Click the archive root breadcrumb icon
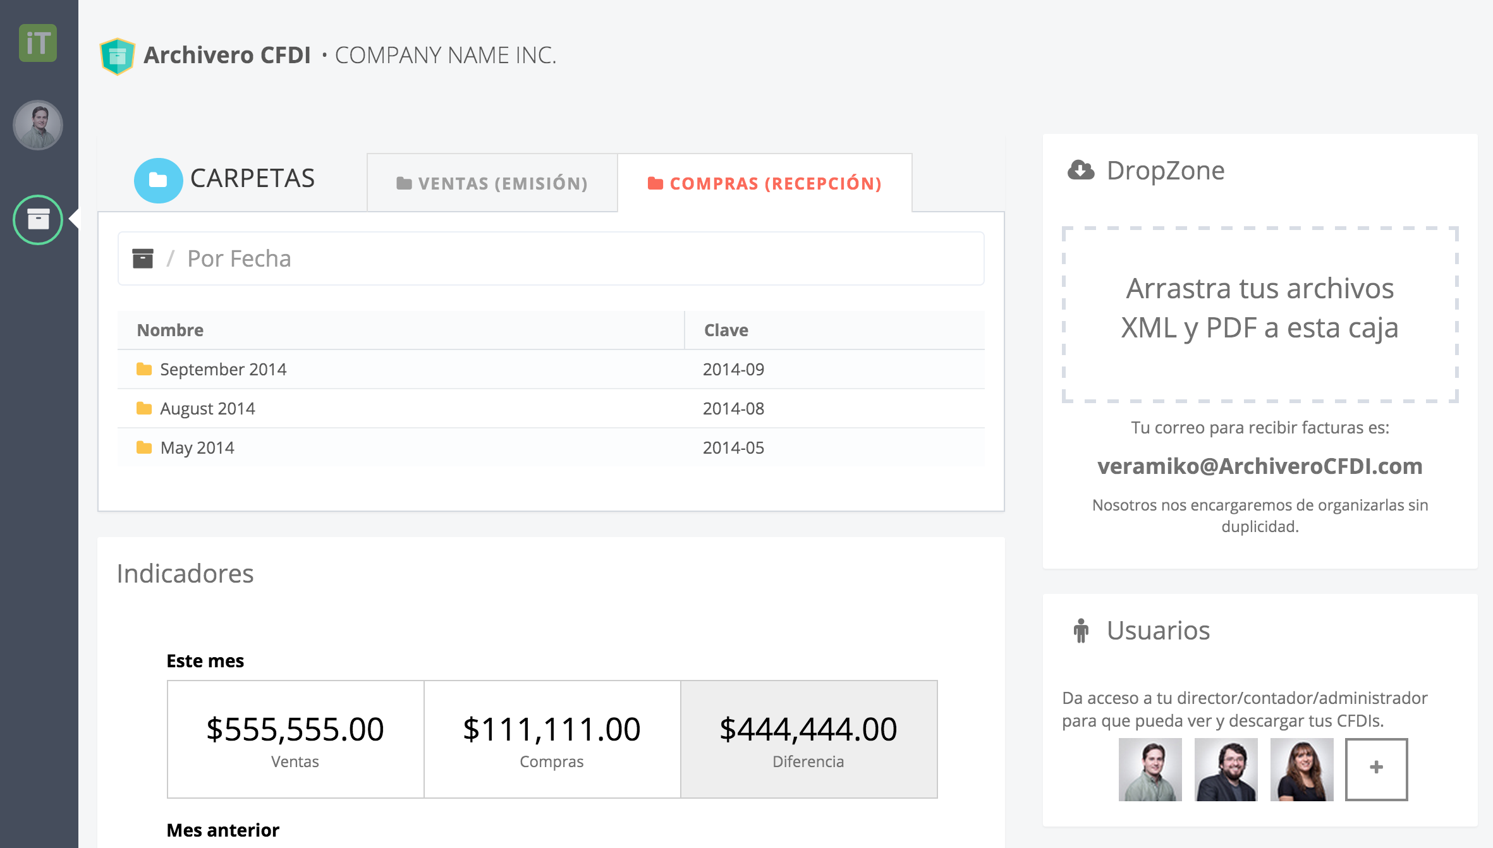1493x848 pixels. coord(143,258)
